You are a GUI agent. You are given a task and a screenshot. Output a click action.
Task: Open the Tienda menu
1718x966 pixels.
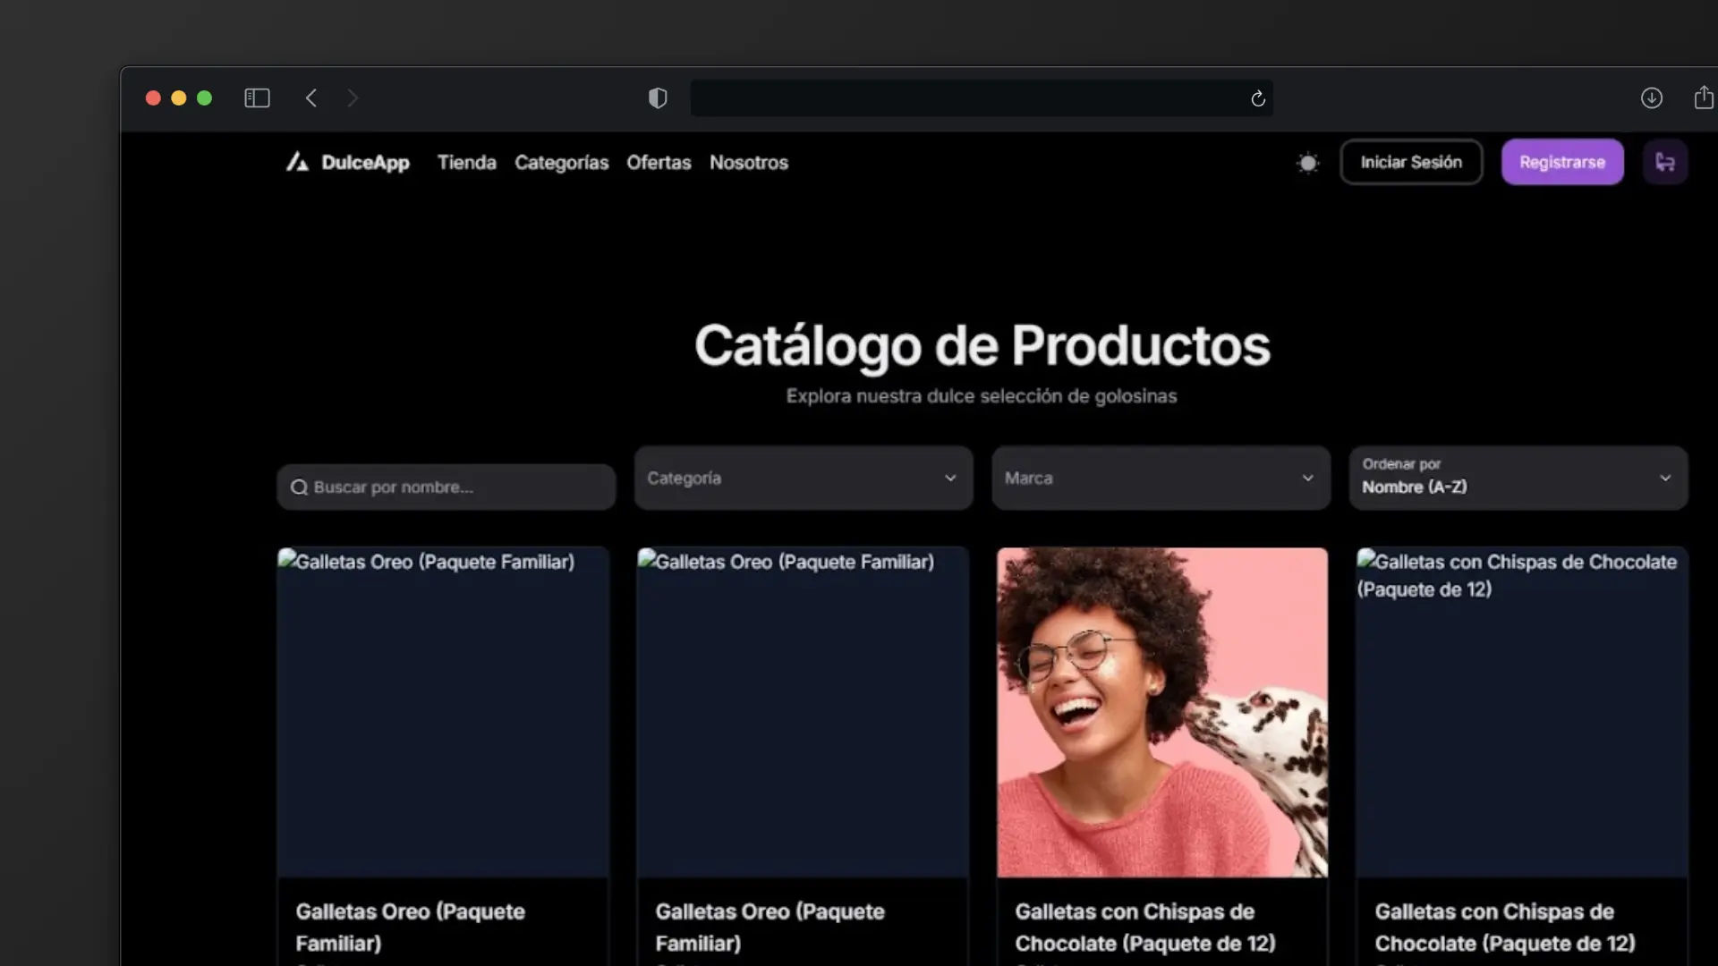(466, 163)
